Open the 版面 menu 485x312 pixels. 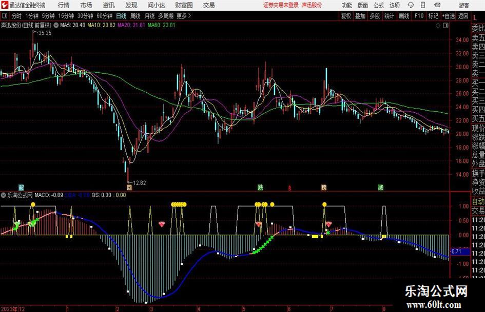tap(362, 5)
